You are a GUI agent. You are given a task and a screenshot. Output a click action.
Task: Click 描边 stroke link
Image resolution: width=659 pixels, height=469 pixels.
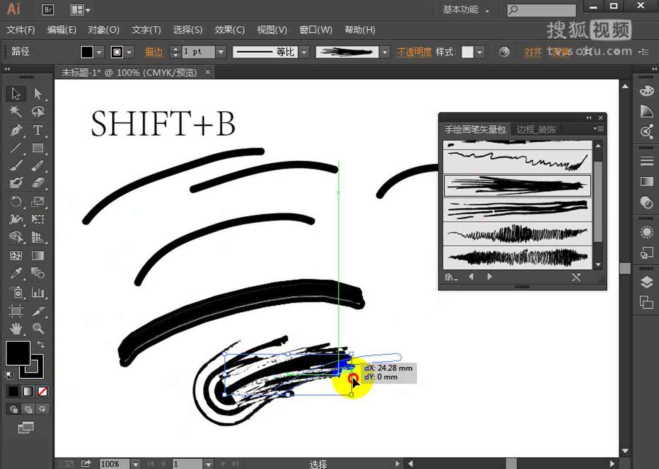pyautogui.click(x=153, y=52)
